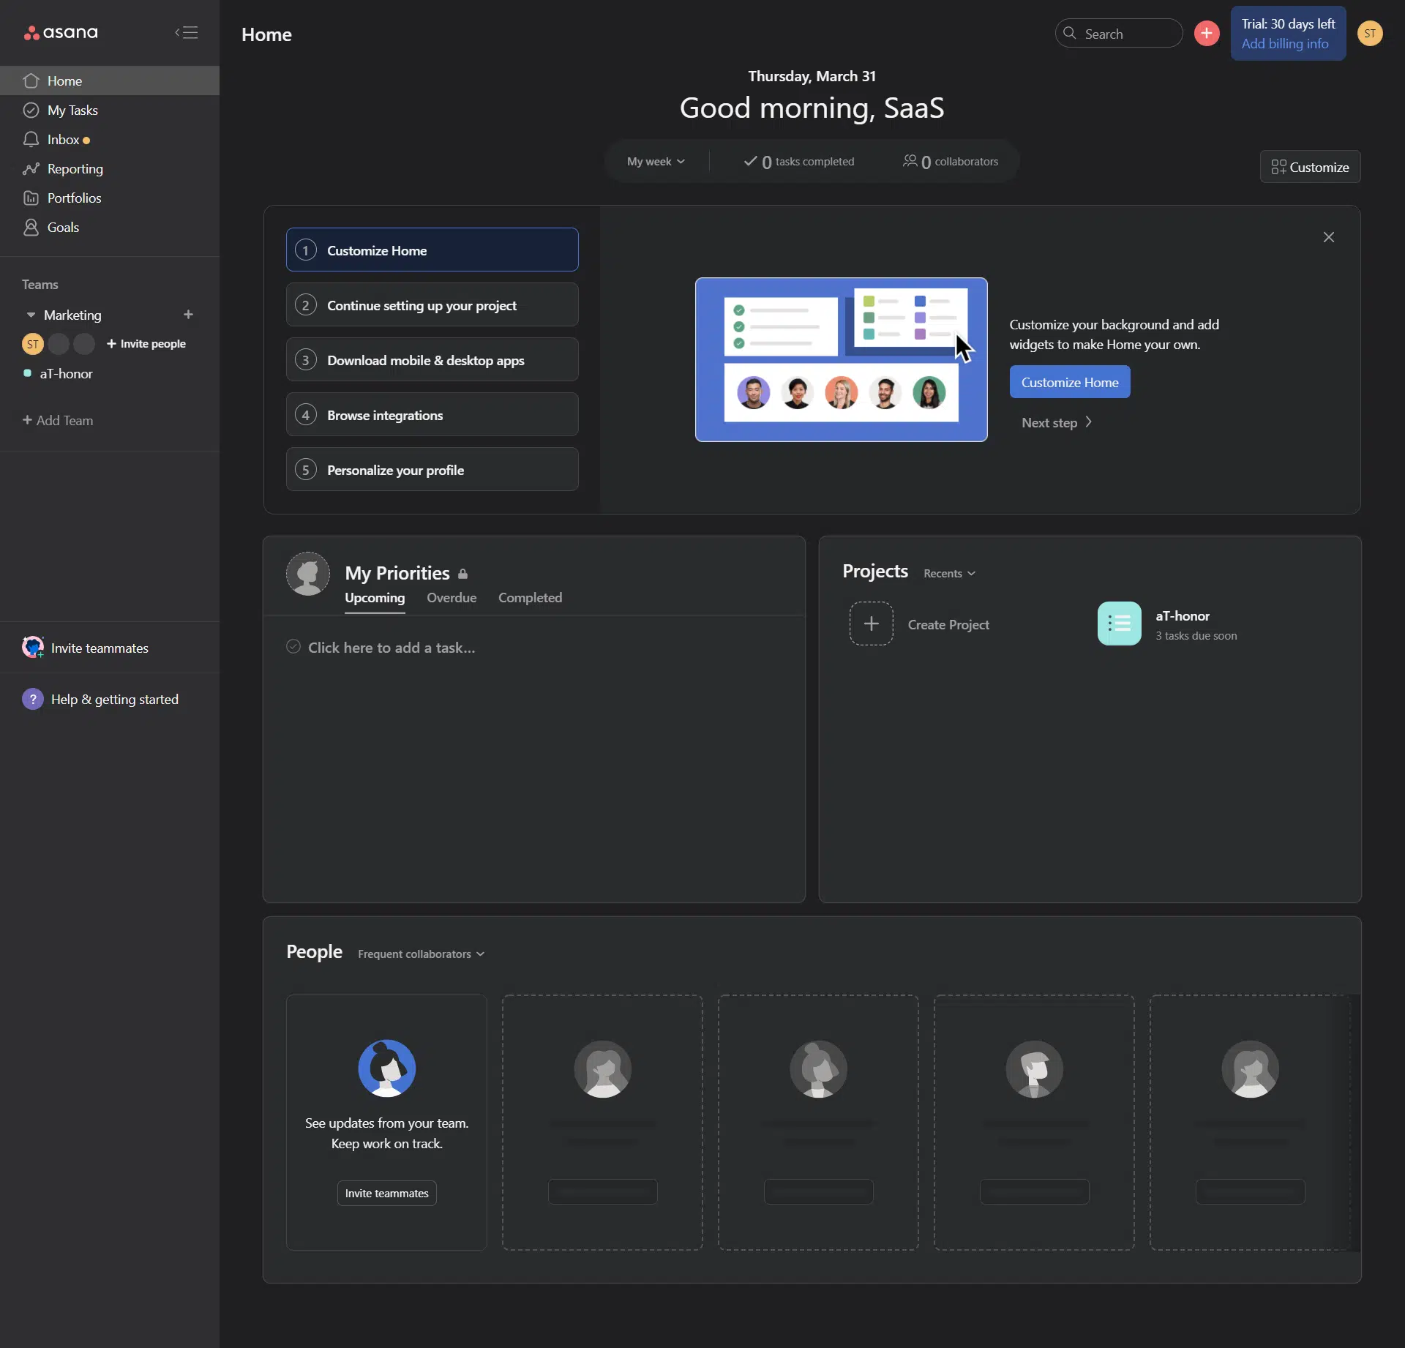This screenshot has height=1348, width=1405.
Task: Click the Customize button at top right
Action: [x=1310, y=167]
